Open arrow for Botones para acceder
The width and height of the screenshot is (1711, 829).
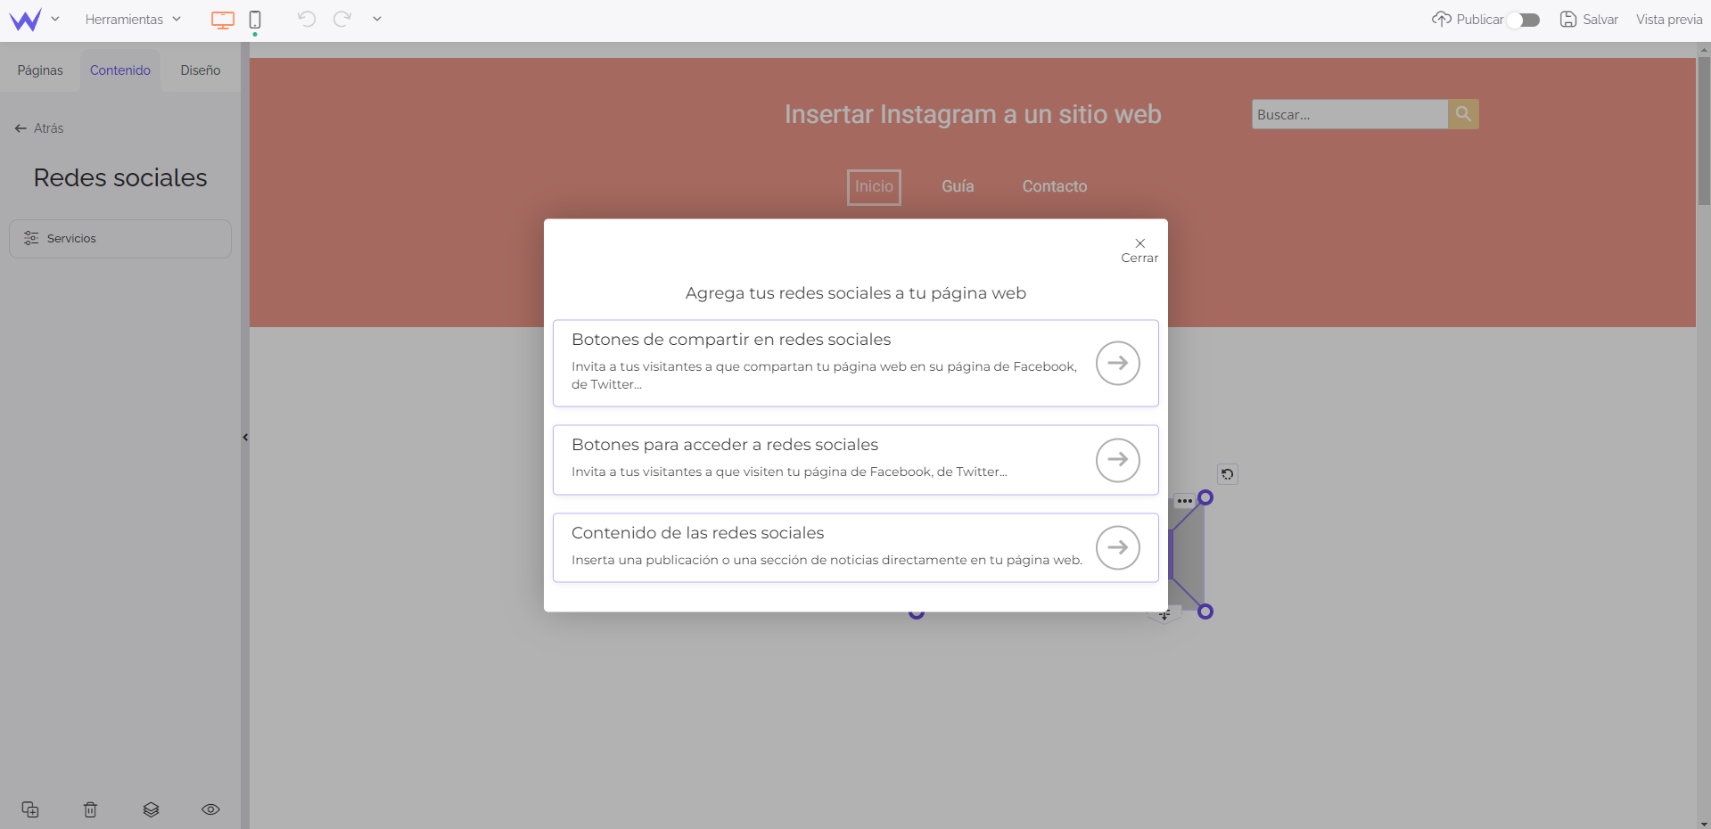[1118, 460]
